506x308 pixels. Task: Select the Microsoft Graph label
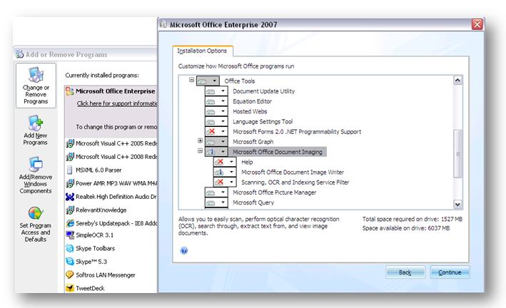coord(253,142)
